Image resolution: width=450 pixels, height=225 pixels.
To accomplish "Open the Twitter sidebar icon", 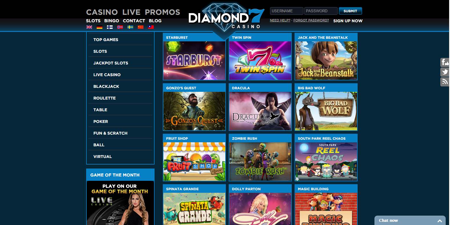I will pyautogui.click(x=445, y=72).
